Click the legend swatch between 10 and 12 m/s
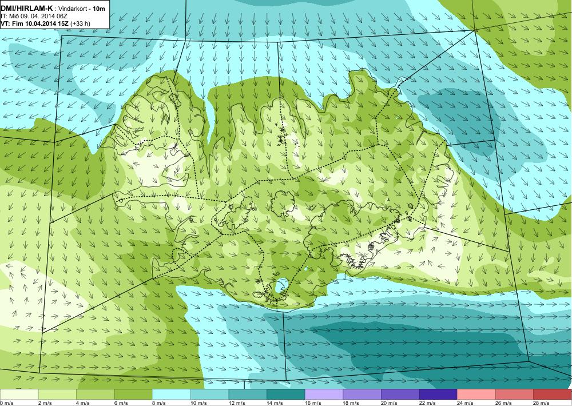This screenshot has width=572, height=406. click(x=210, y=395)
